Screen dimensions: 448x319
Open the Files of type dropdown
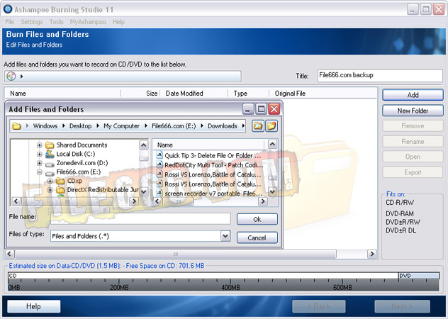[x=225, y=236]
